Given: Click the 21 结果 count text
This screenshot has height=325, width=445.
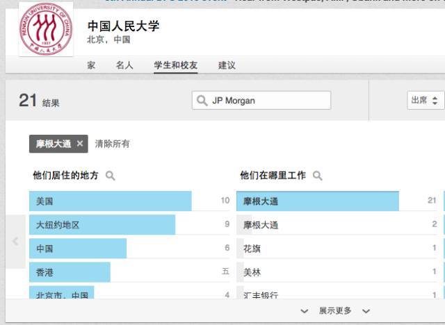Looking at the screenshot, I should (x=39, y=101).
